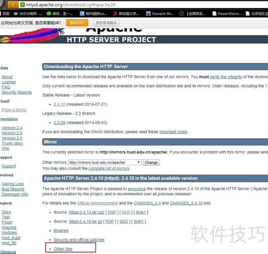
Task: Open the Flood project link
Action: (7, 222)
